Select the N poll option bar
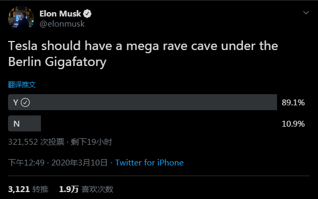This screenshot has height=199, width=318. pyautogui.click(x=24, y=123)
